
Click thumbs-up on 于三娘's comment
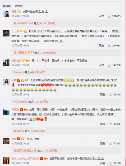click(x=109, y=46)
